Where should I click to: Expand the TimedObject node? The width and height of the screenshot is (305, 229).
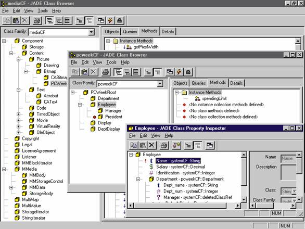[x=19, y=114]
